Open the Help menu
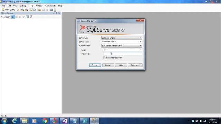Image resolution: width=221 pixels, height=124 pixels. coord(60,6)
